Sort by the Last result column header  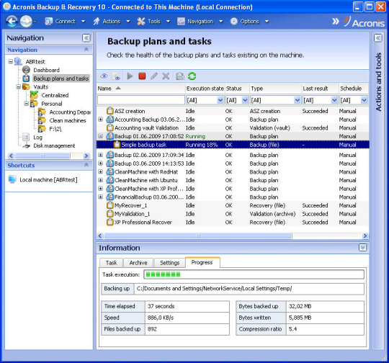coord(320,89)
